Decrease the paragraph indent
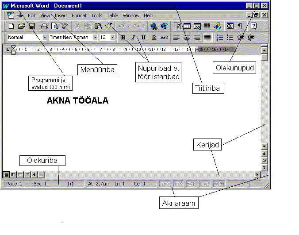Image resolution: width=299 pixels, height=235 pixels. (241, 37)
